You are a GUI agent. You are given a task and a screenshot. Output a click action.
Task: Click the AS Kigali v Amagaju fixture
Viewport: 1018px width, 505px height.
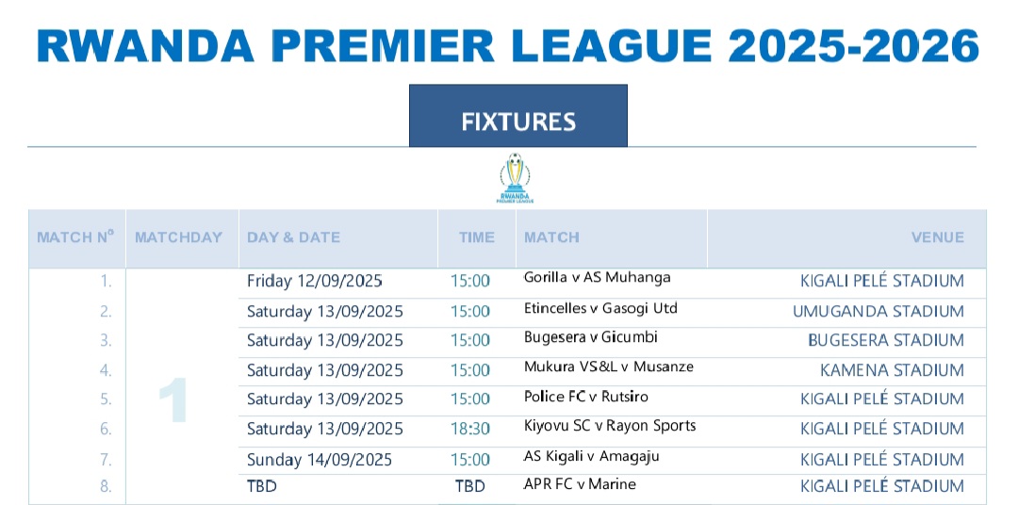click(591, 457)
